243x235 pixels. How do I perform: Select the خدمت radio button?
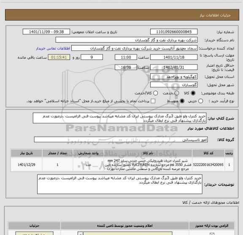176,93
